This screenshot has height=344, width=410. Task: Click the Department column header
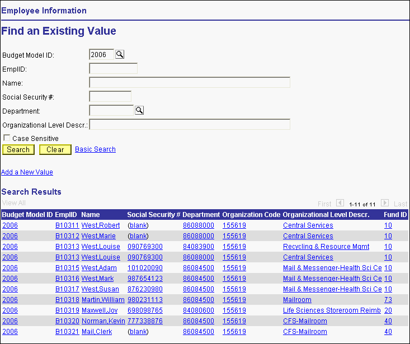click(201, 215)
